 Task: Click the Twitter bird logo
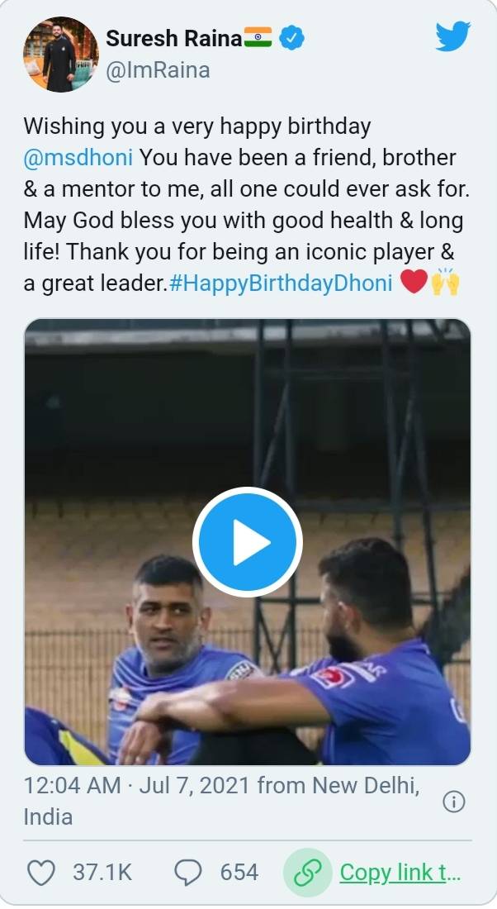tap(452, 37)
